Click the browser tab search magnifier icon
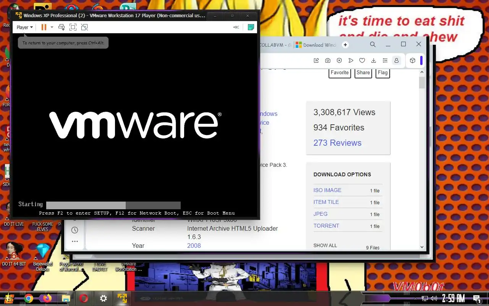489x306 pixels. click(x=373, y=44)
